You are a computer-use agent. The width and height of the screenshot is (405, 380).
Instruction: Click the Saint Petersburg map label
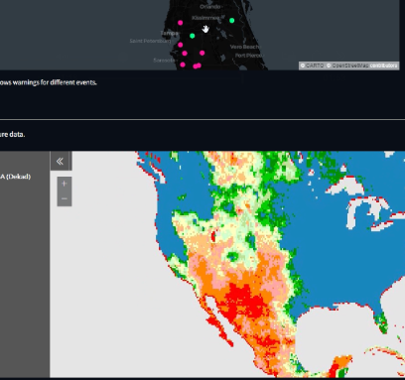150,41
